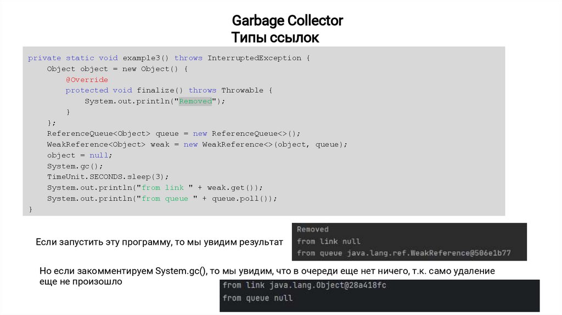The image size is (562, 315).
Task: Click "Removed" in the first console output
Action: [x=312, y=229]
